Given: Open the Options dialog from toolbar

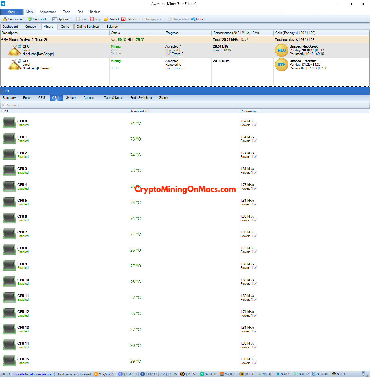Looking at the screenshot, I should pos(62,19).
